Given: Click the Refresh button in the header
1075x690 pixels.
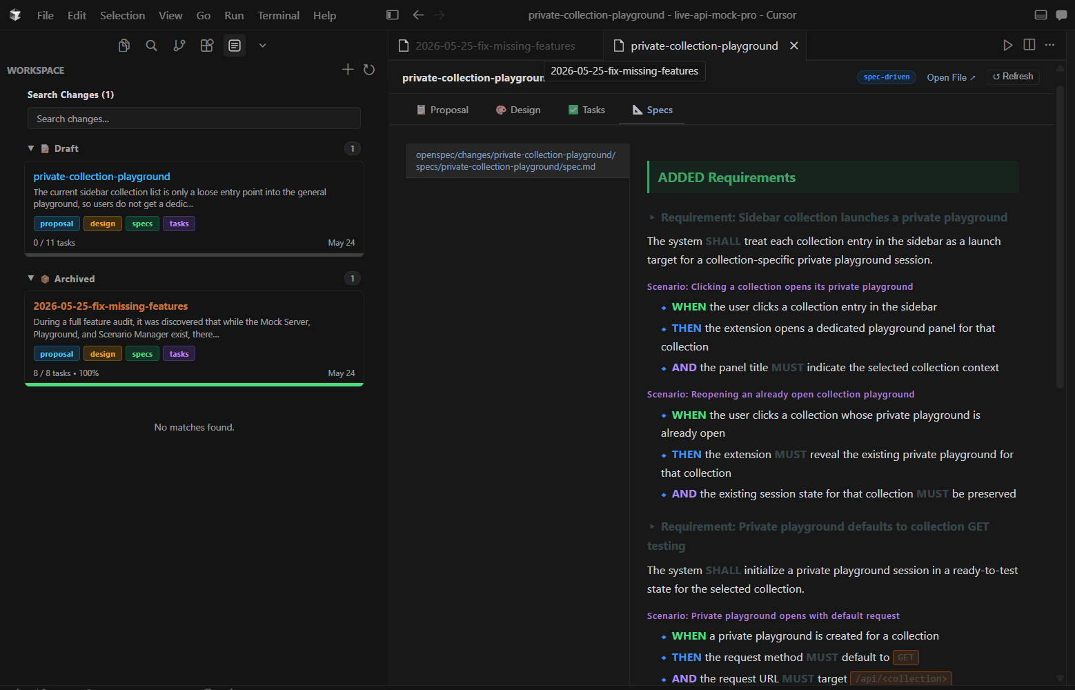Looking at the screenshot, I should coord(1013,77).
